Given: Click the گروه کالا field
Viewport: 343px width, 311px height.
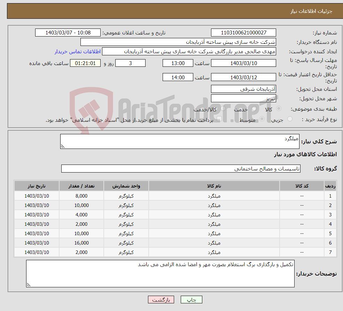Looking at the screenshot, I should pyautogui.click(x=181, y=168).
